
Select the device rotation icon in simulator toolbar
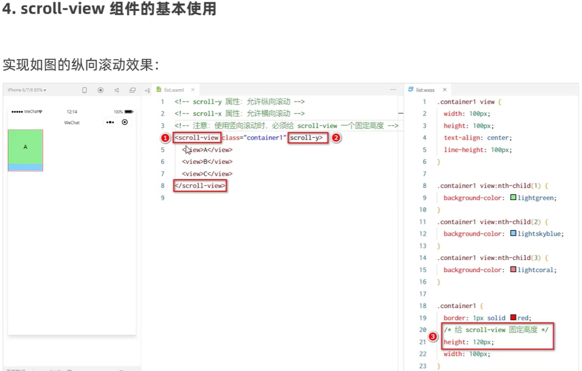84,90
